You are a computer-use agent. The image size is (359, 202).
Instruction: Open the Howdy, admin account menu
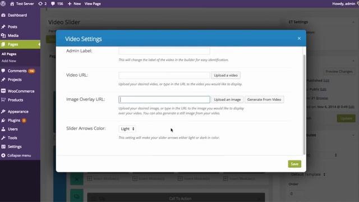pos(346,4)
